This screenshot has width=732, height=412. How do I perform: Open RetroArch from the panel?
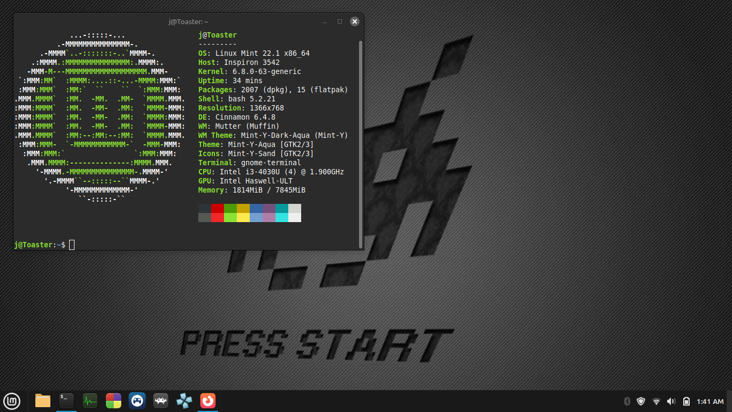(x=161, y=401)
